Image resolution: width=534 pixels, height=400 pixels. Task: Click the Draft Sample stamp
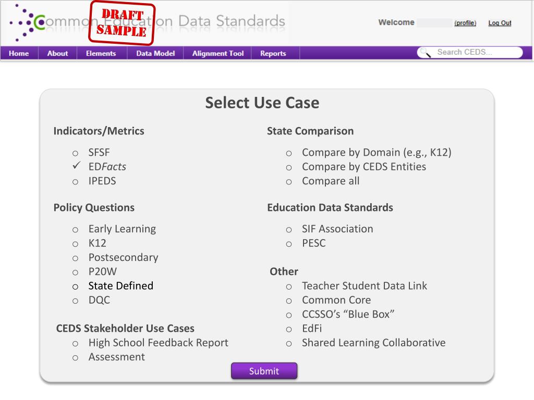(122, 23)
